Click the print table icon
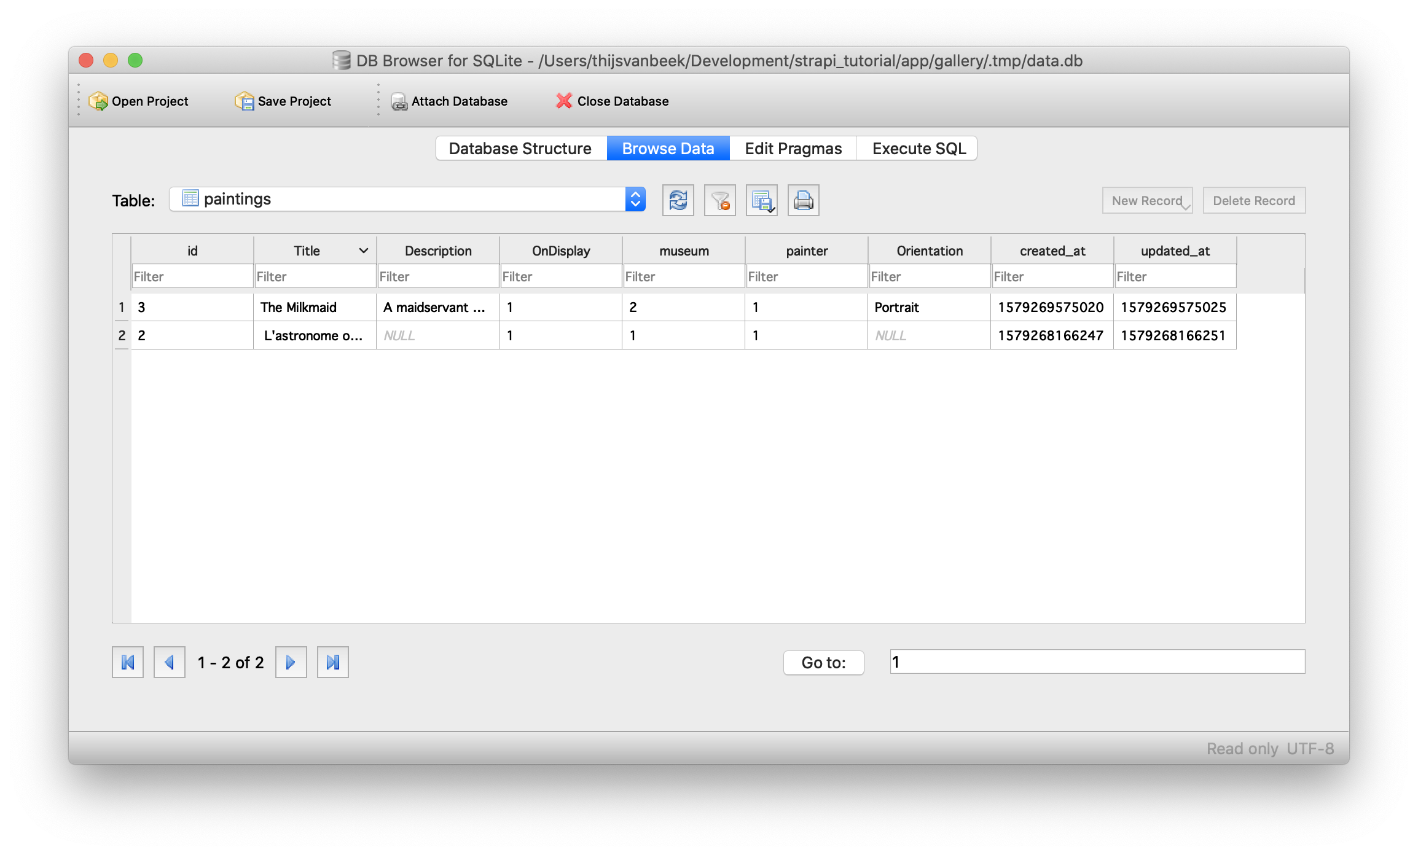 coord(803,200)
